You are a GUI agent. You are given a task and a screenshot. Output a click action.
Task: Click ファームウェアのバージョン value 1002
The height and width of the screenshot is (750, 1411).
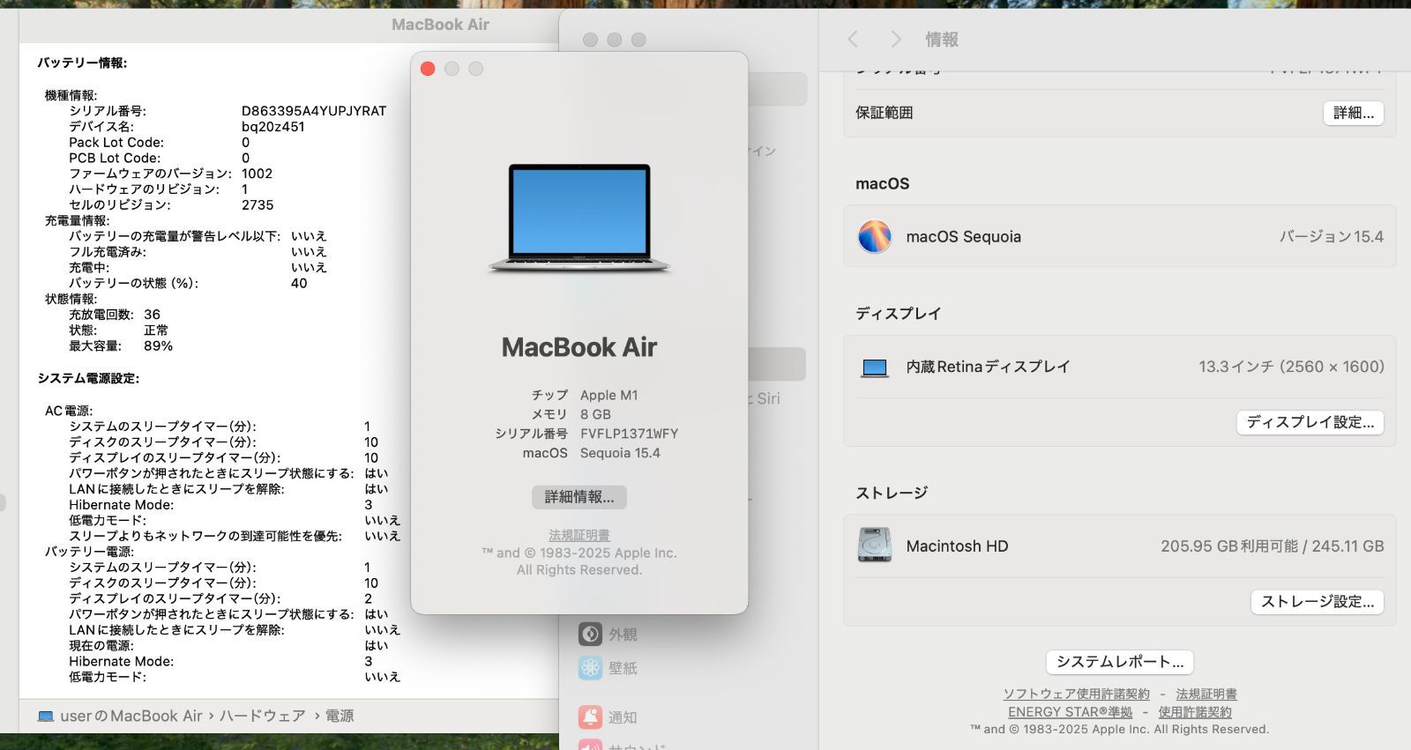(x=258, y=174)
